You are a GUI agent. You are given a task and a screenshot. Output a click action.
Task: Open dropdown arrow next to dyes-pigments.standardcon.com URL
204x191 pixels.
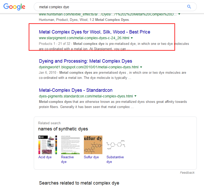pyautogui.click(x=135, y=96)
